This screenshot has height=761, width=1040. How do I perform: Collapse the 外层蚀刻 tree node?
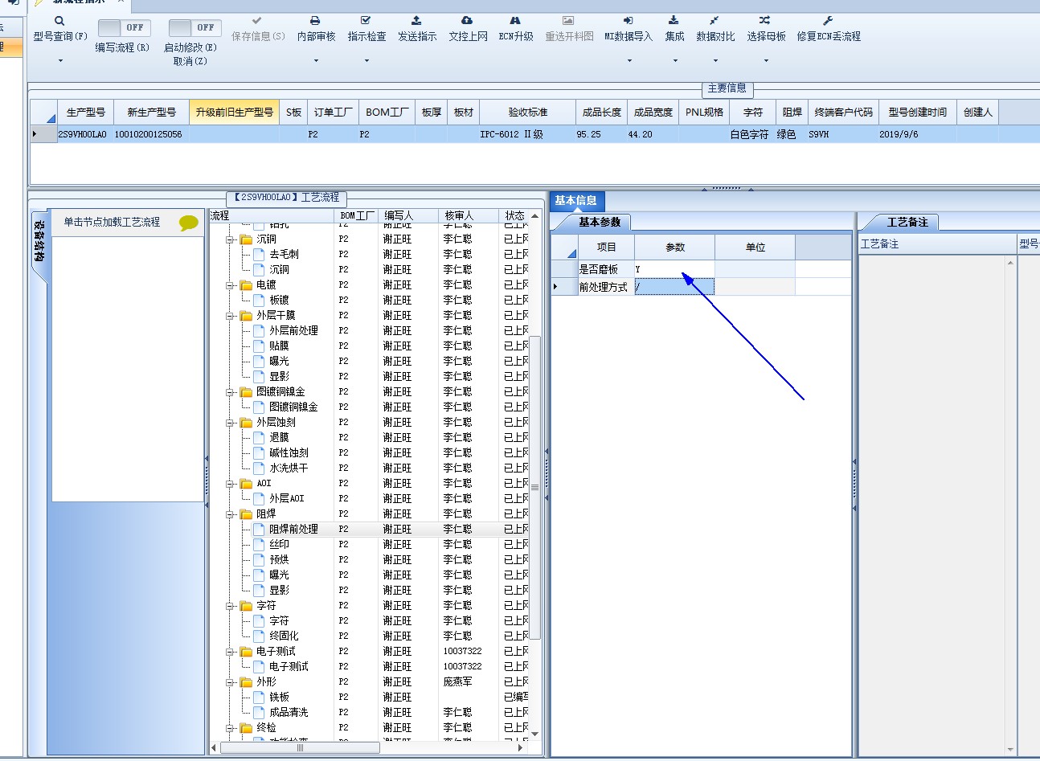tap(231, 423)
